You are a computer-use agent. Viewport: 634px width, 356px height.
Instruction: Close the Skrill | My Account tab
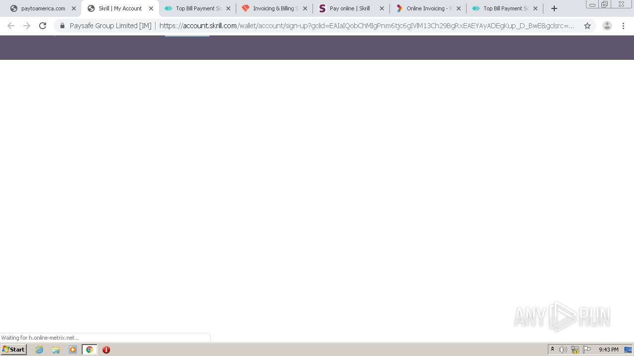[151, 8]
